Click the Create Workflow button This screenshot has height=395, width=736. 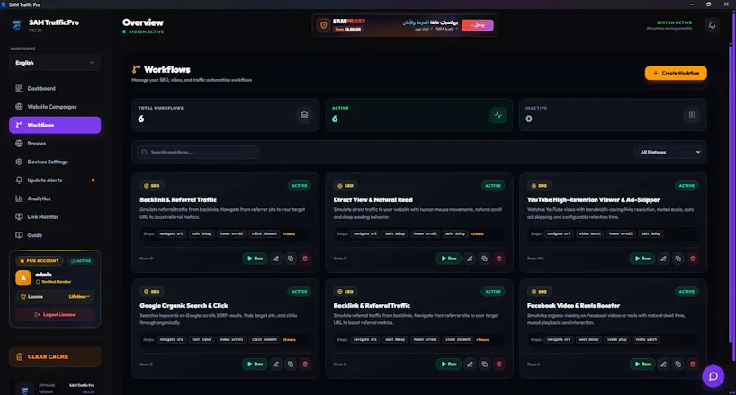[676, 73]
